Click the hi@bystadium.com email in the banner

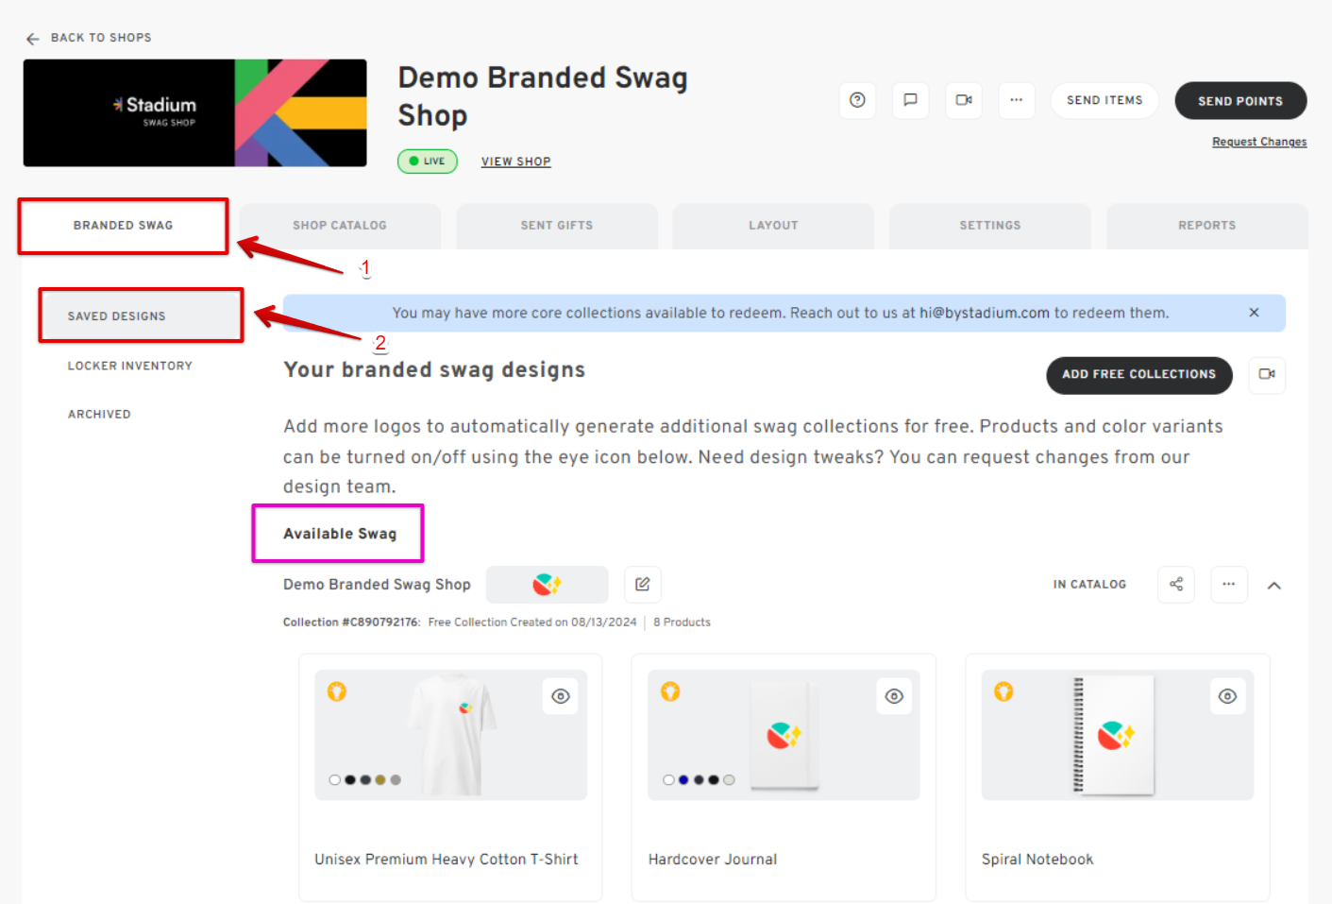coord(985,313)
